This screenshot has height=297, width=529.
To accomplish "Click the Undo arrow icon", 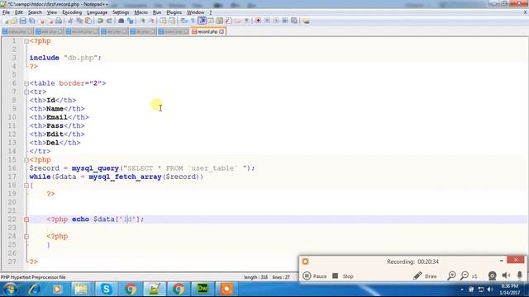I will [x=100, y=21].
